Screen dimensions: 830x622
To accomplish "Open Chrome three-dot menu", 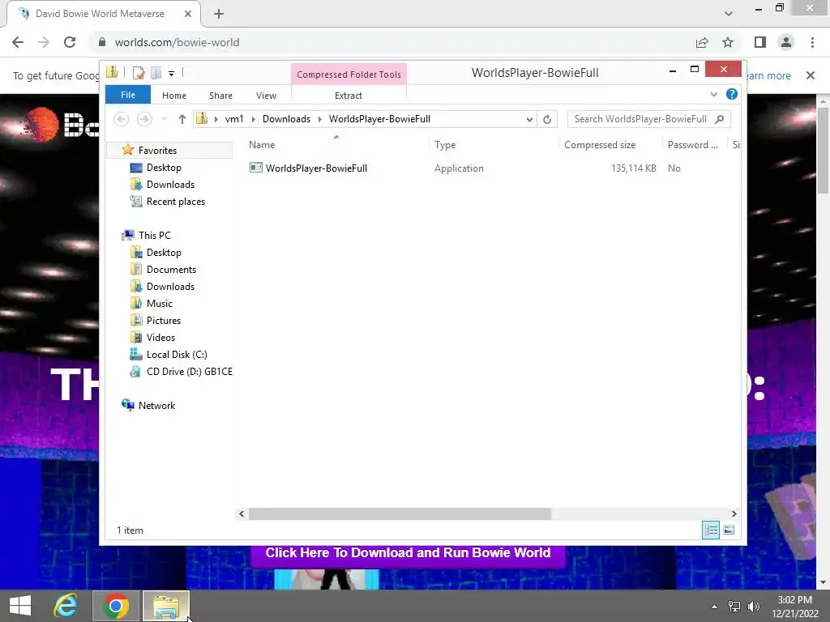I will (812, 42).
